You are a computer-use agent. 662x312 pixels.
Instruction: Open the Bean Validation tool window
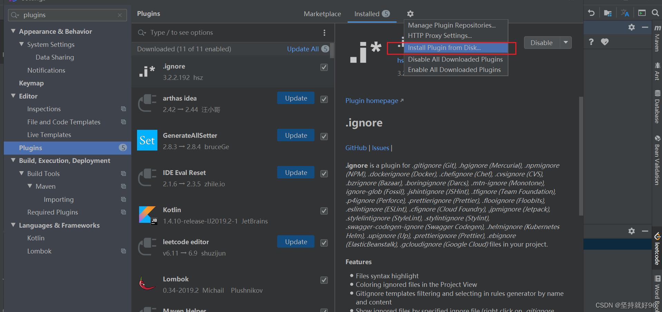[x=657, y=160]
